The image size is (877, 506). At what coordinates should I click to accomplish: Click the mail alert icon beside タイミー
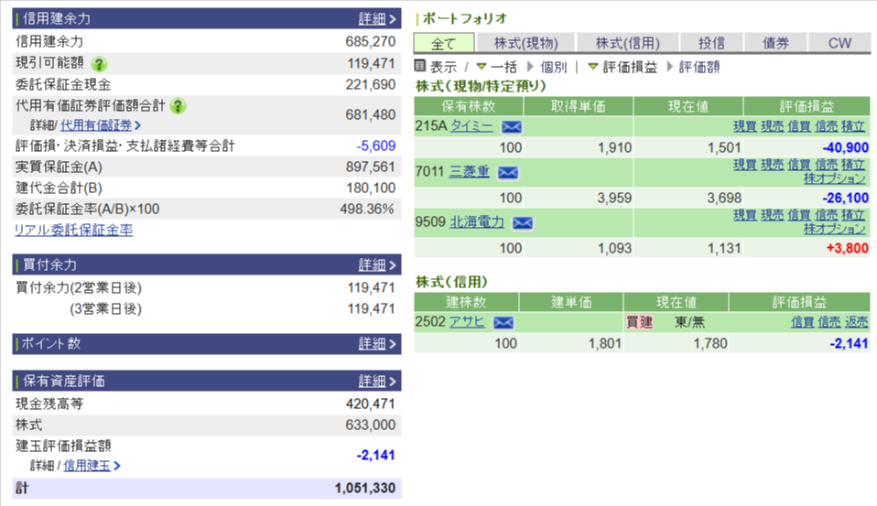click(511, 126)
